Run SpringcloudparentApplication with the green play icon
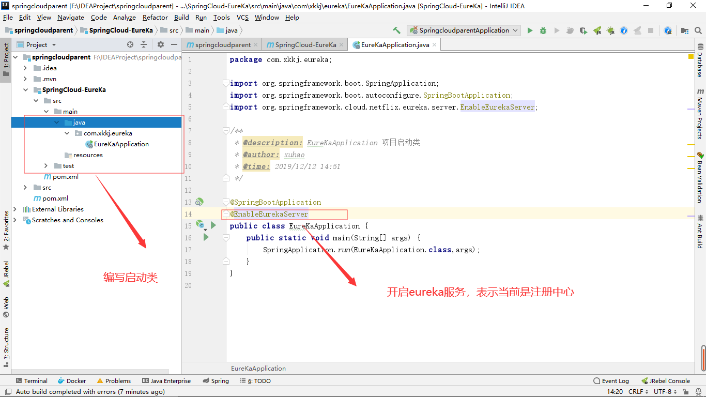 tap(530, 30)
